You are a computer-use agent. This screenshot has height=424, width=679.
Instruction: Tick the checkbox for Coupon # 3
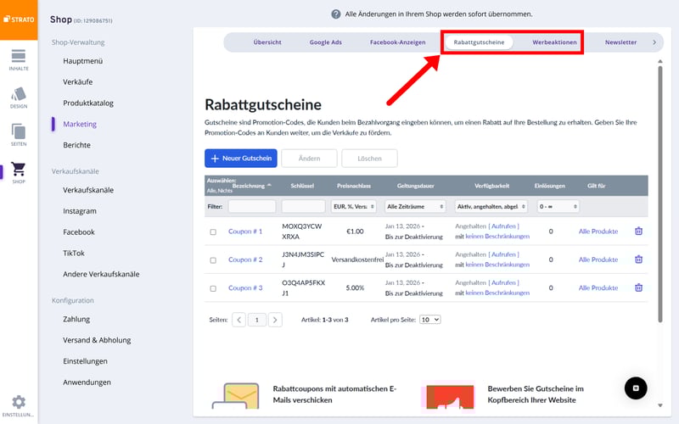(x=213, y=288)
